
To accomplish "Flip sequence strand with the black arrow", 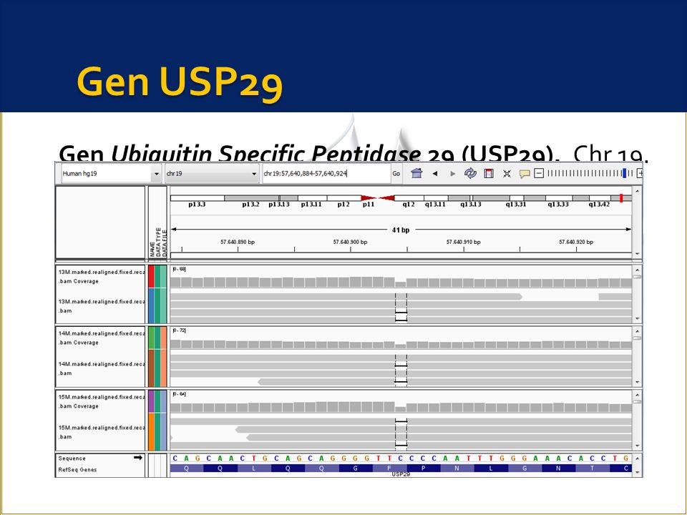I will (138, 458).
